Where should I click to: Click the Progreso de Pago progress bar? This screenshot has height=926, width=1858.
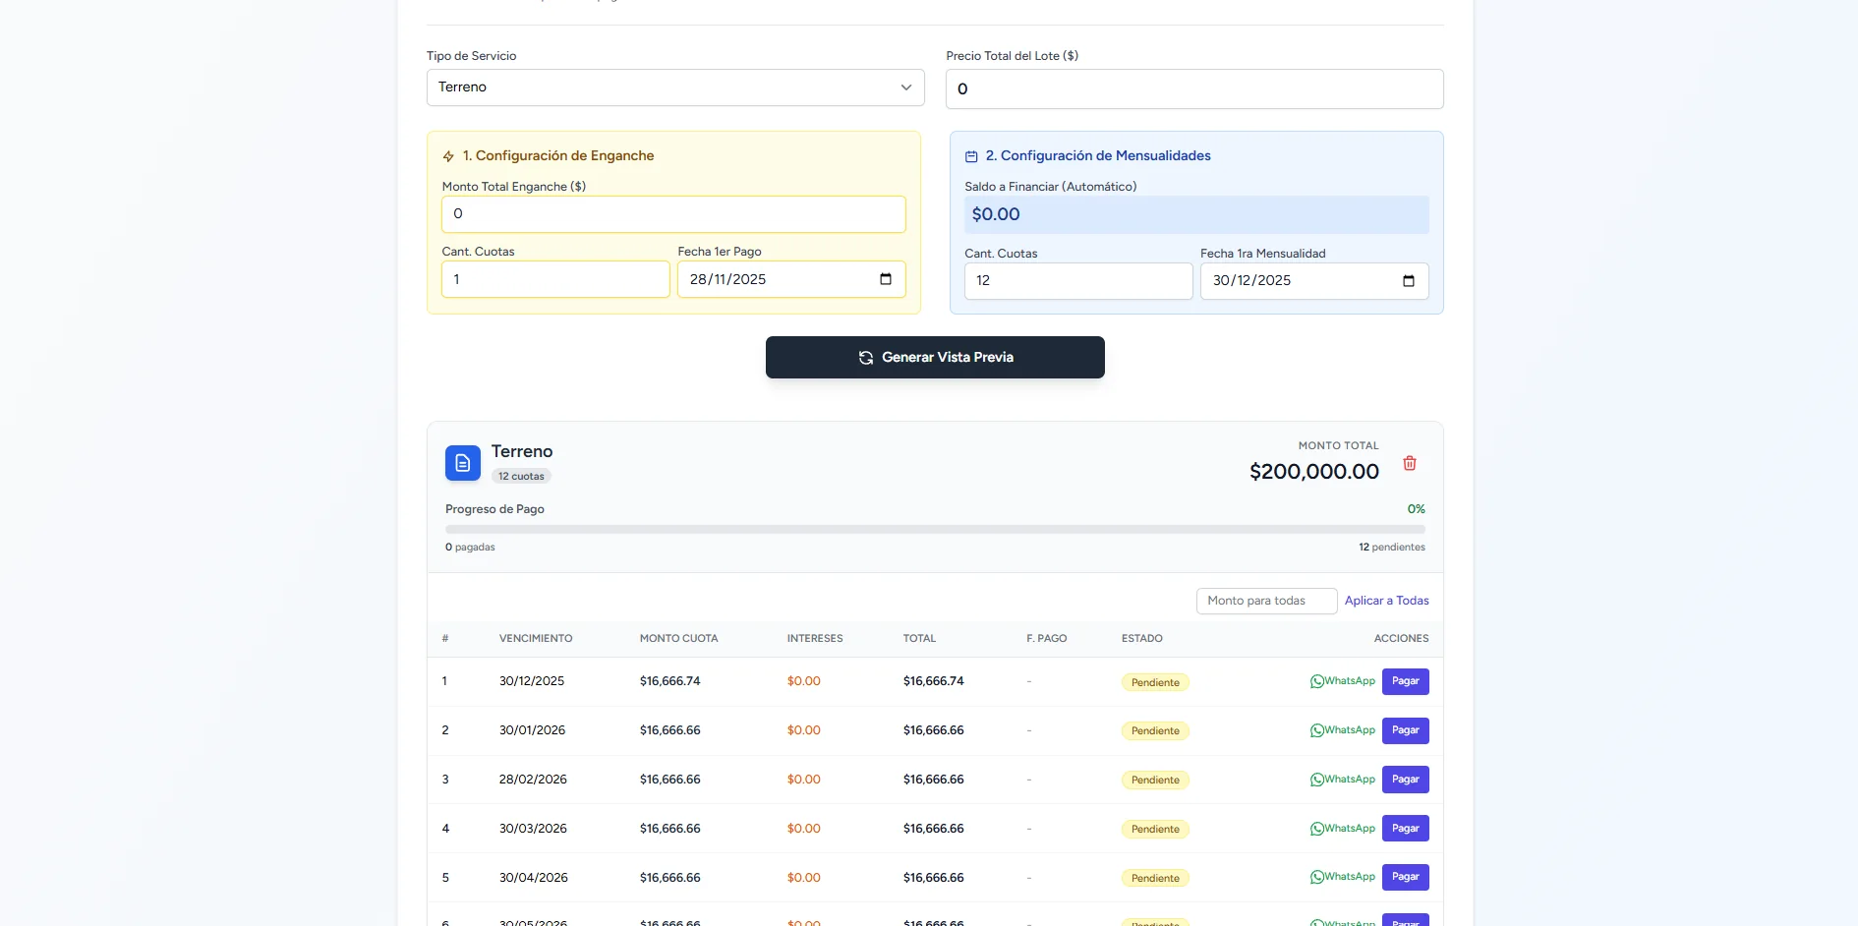point(935,529)
